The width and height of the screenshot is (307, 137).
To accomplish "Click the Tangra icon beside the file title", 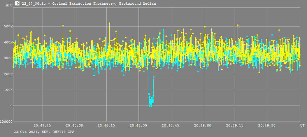I will [x=17, y=3].
